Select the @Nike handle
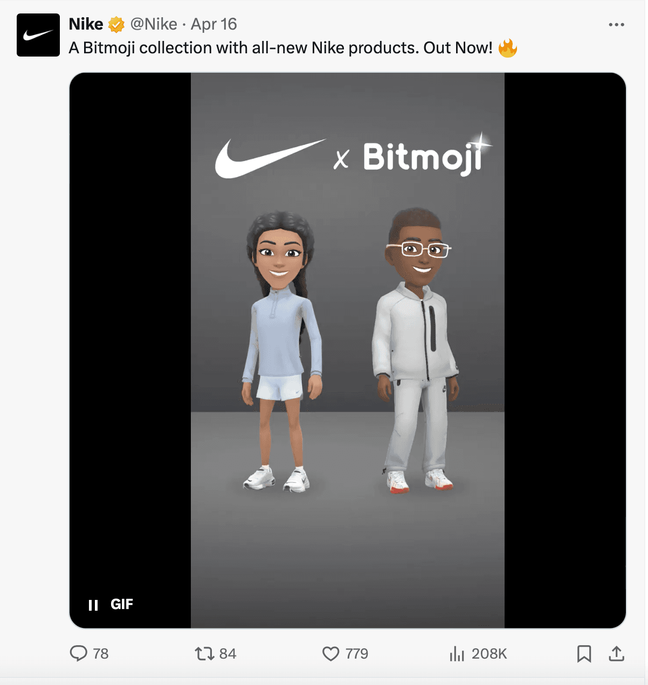This screenshot has width=648, height=685. point(153,24)
